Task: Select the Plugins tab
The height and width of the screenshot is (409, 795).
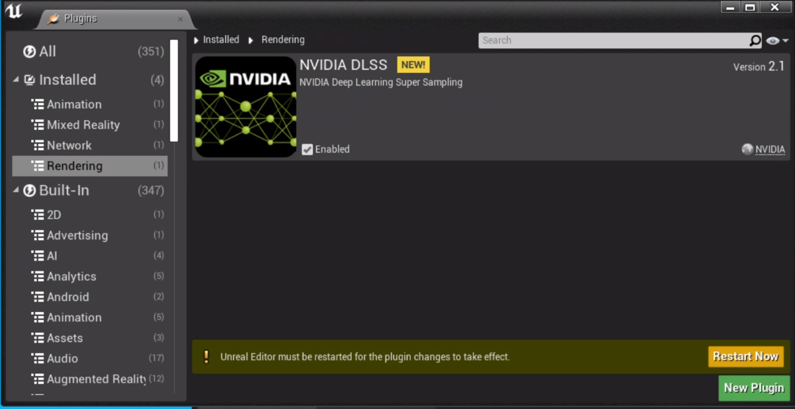Action: 115,19
